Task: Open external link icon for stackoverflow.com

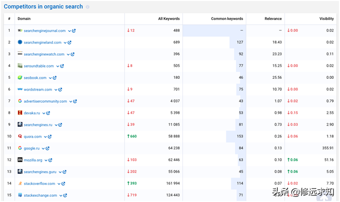Action: click(x=63, y=183)
